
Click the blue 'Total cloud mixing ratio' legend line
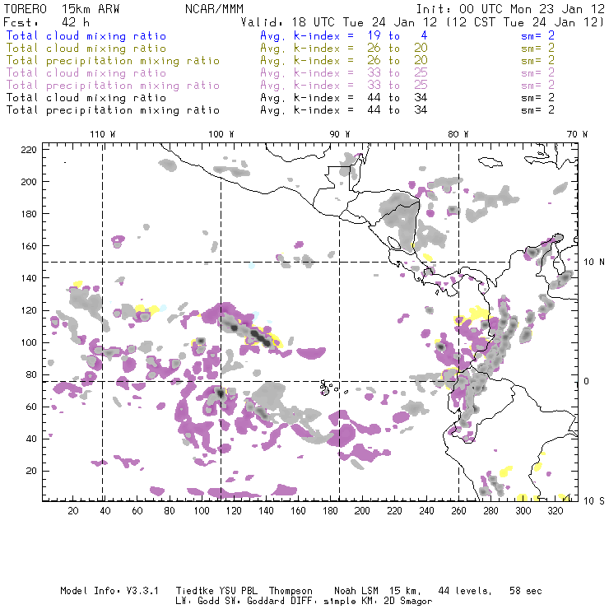tap(86, 35)
